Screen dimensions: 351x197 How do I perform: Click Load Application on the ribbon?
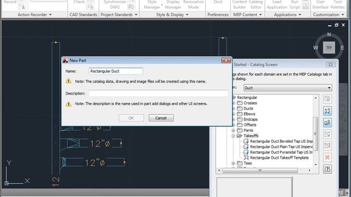[277, 4]
